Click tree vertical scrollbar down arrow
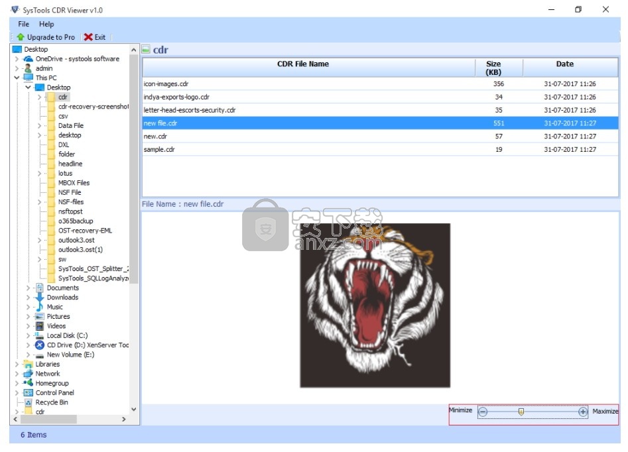The height and width of the screenshot is (452, 628). pos(134,410)
